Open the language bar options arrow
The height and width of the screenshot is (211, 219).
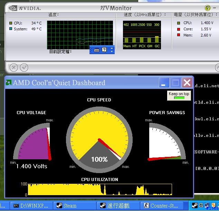112,51
